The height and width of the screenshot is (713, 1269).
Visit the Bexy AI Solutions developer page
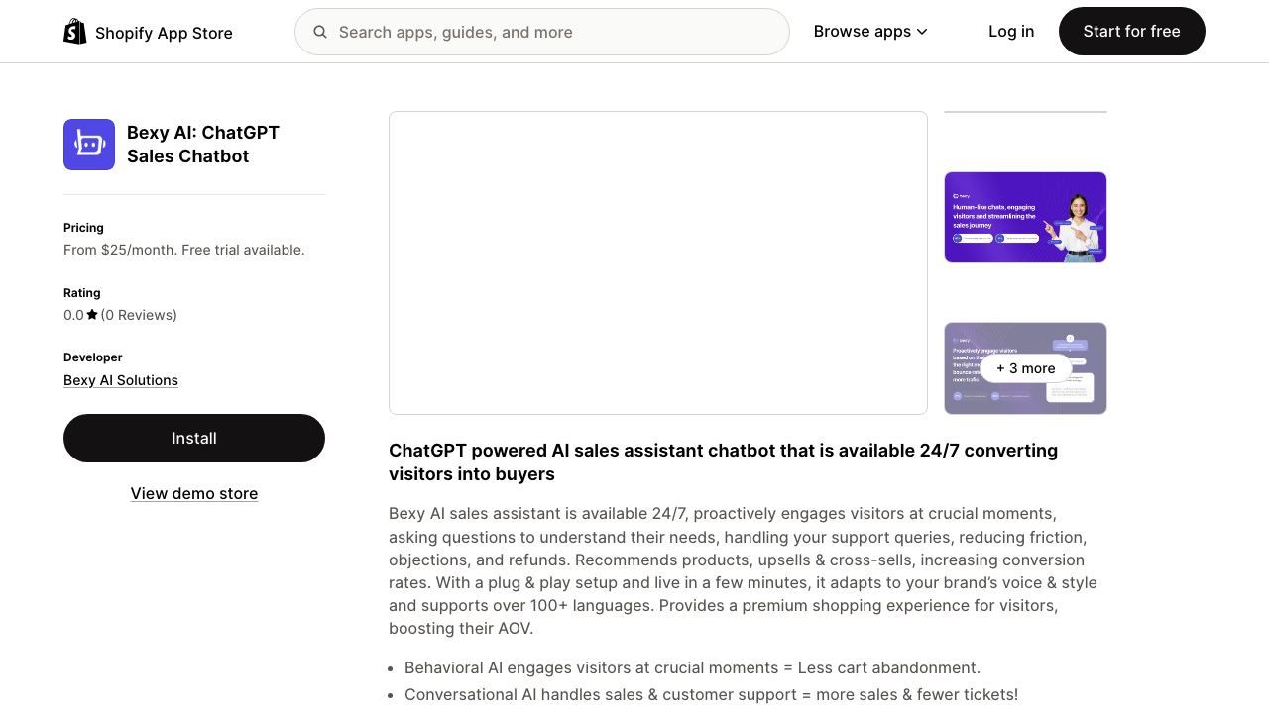121,380
